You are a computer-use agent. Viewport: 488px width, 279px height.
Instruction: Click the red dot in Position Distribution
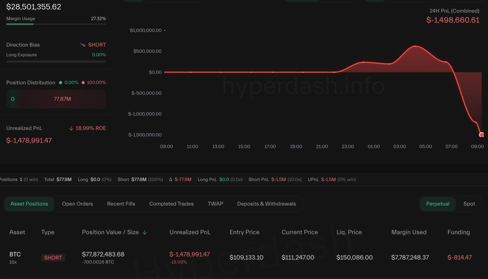click(x=83, y=83)
